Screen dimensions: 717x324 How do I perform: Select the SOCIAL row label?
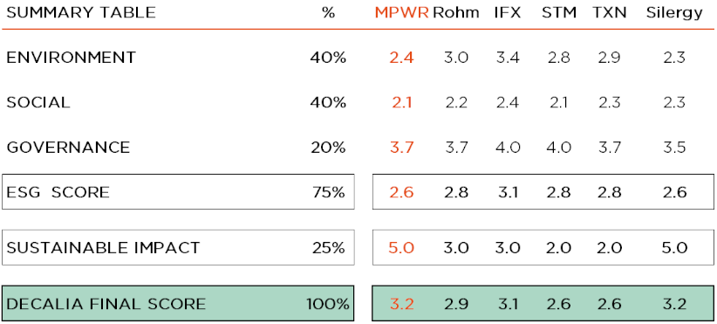coord(38,102)
